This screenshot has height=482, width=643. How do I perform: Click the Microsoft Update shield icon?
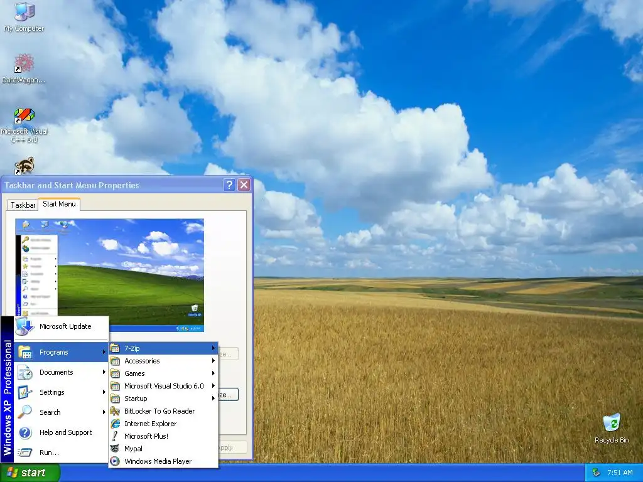24,326
